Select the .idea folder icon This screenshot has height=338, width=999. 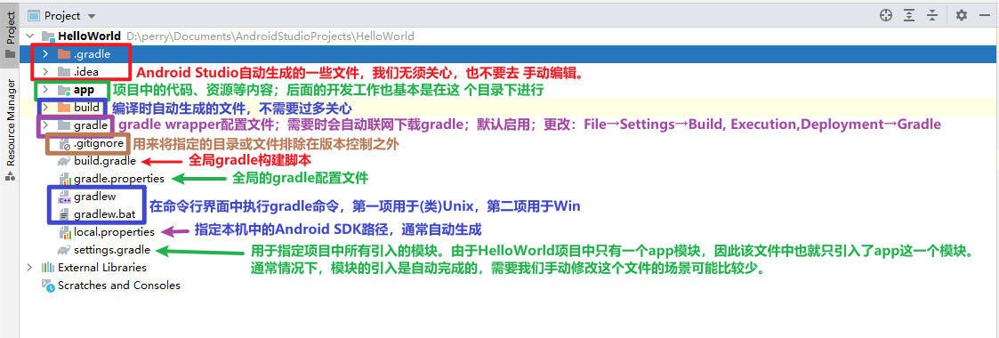[x=64, y=72]
